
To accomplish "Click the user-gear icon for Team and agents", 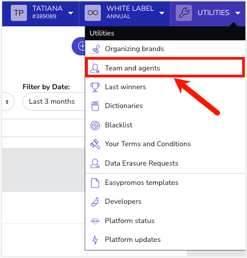I will (x=95, y=69).
